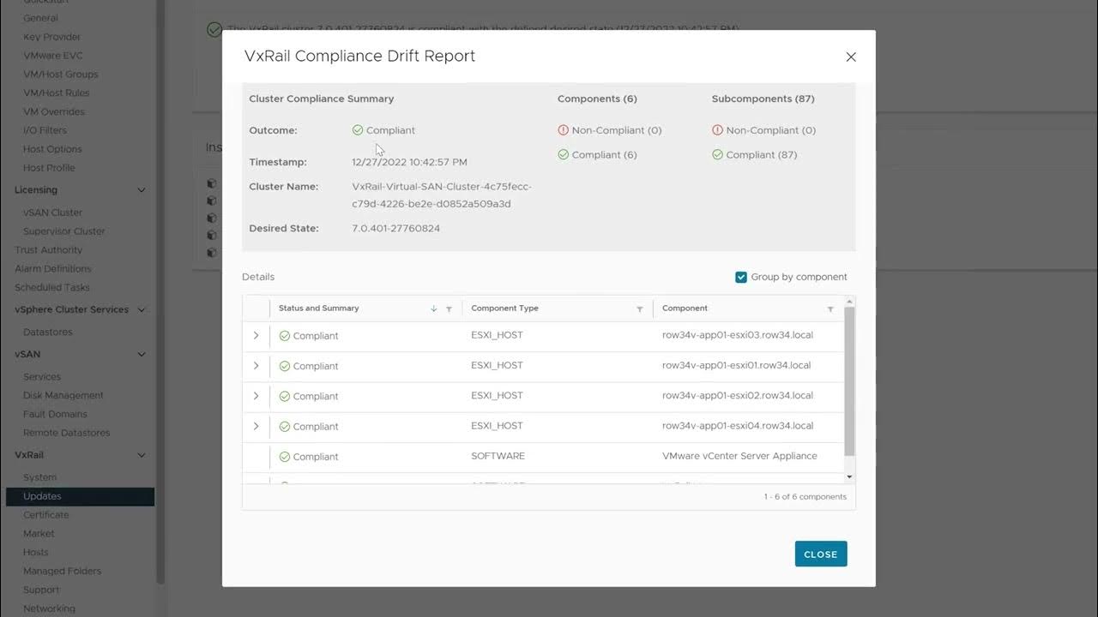The image size is (1098, 617).
Task: Click the table scrollbar down arrow
Action: (850, 476)
